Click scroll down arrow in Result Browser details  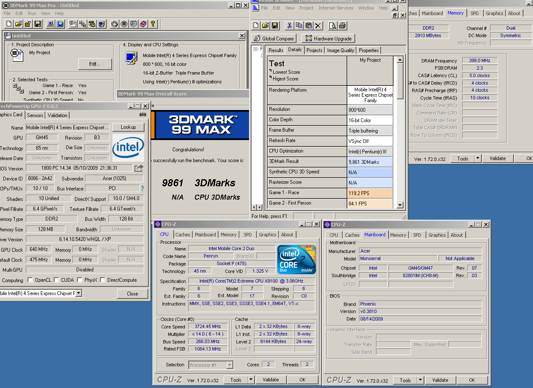click(400, 205)
